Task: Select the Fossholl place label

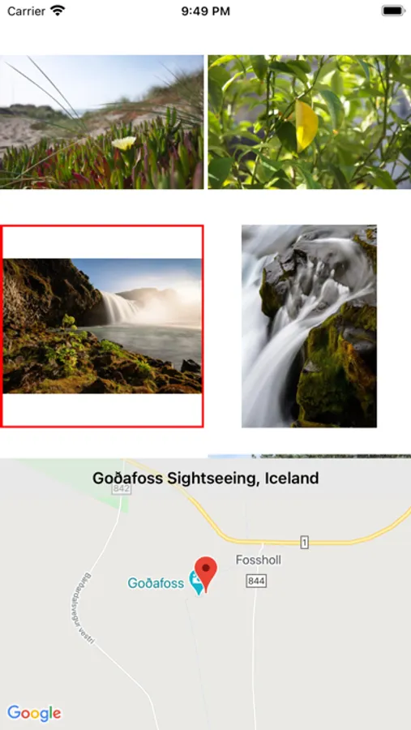Action: (x=259, y=560)
